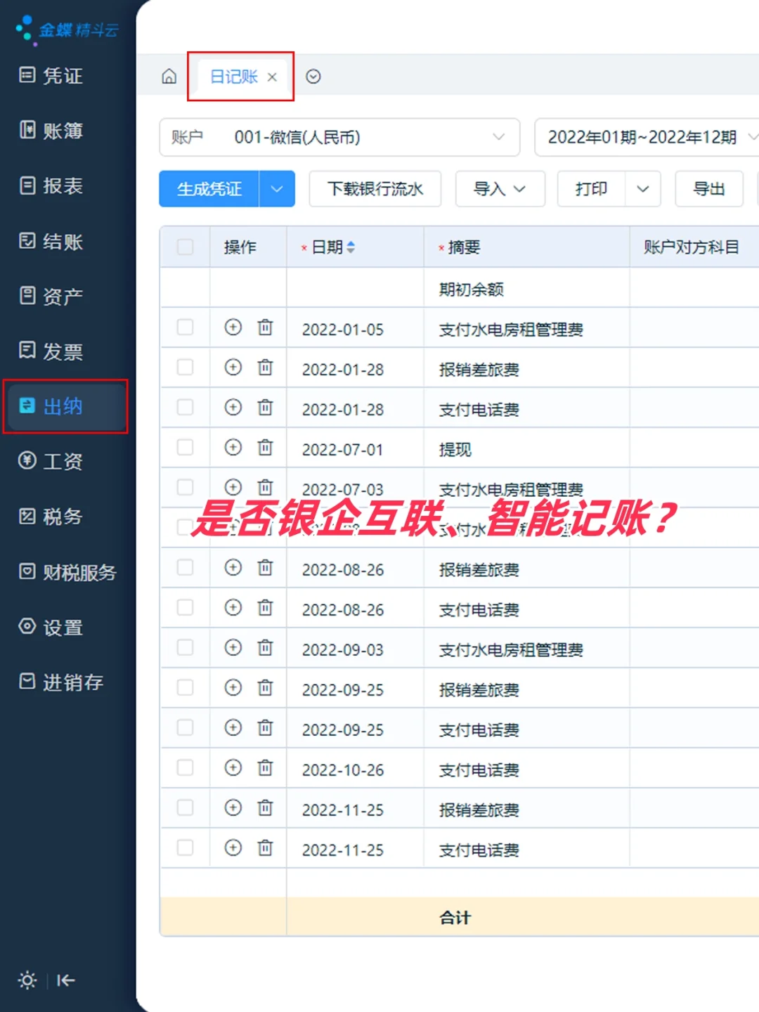
Task: Open the 进销存 module
Action: (x=60, y=682)
